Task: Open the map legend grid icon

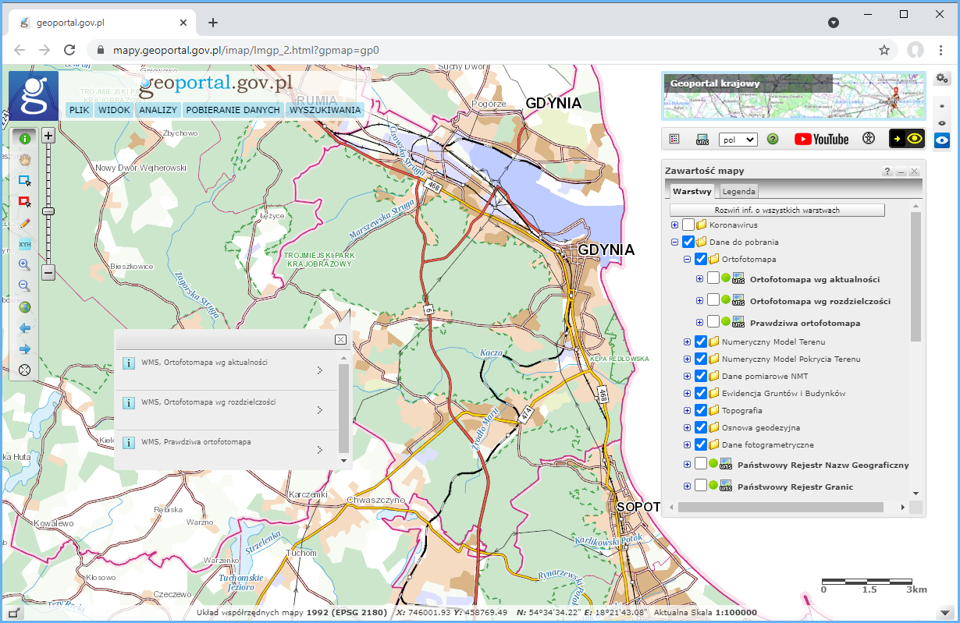Action: [x=675, y=139]
